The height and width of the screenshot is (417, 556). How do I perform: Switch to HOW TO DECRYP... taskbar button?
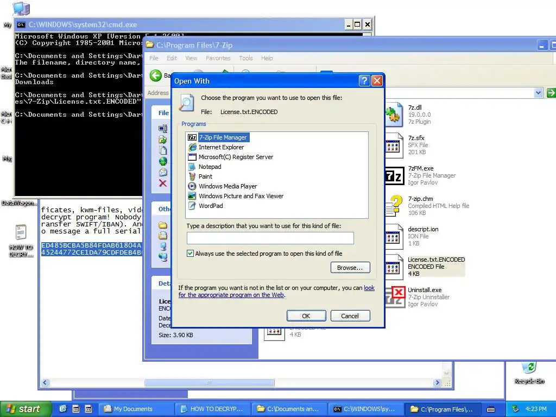[212, 409]
